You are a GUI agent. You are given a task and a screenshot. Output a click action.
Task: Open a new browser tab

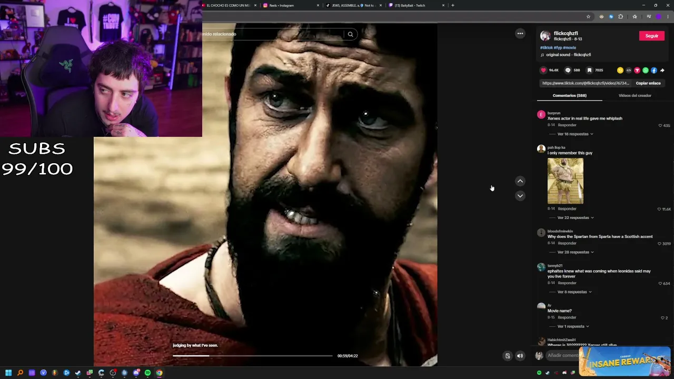452,5
